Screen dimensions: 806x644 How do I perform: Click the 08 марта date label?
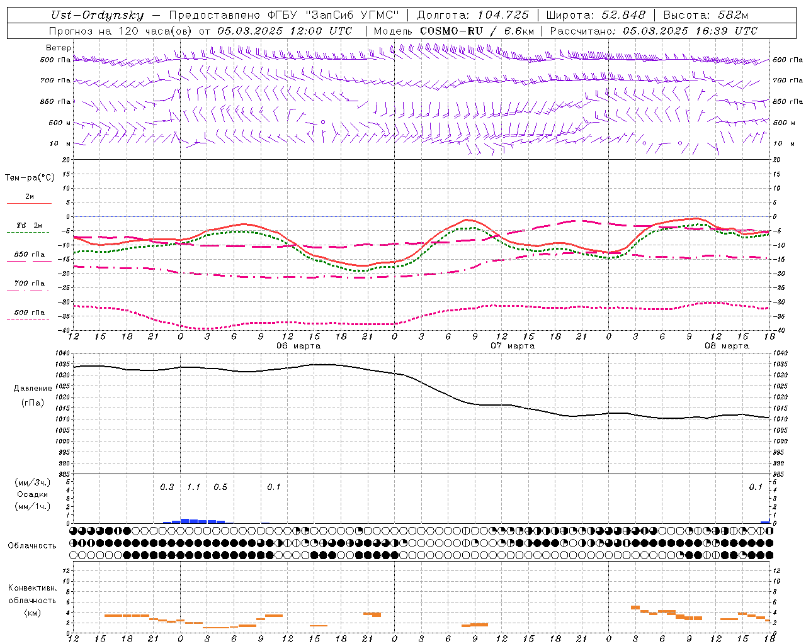[x=727, y=346]
